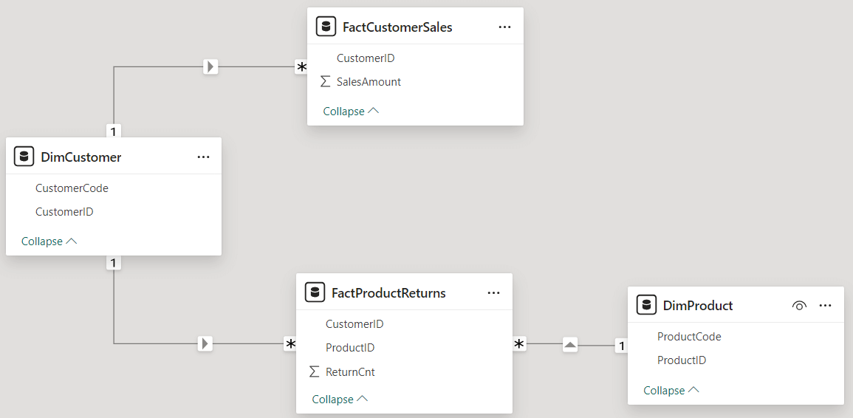
Task: Open DimProduct more options ellipsis
Action: click(x=826, y=306)
